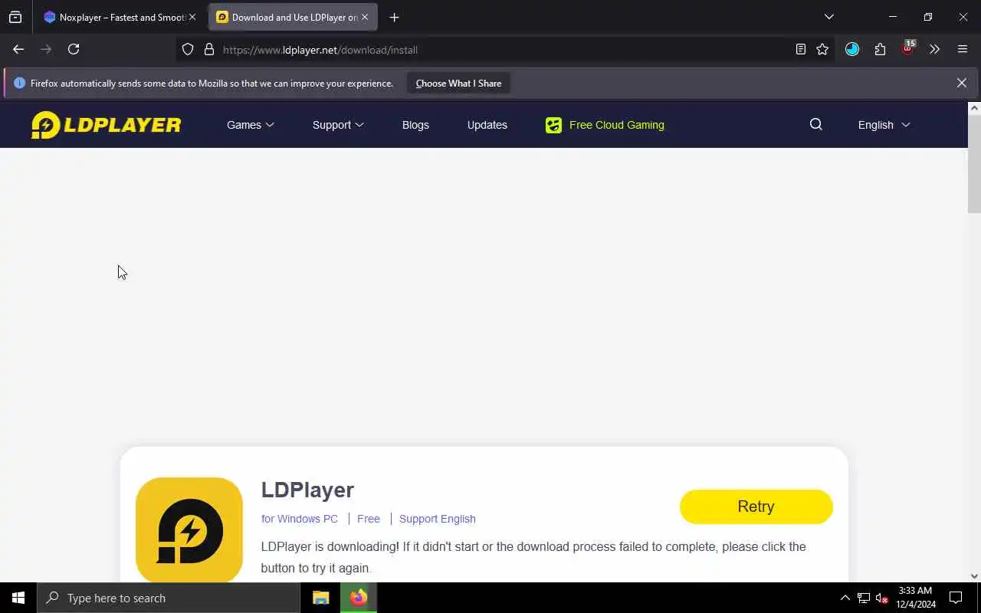This screenshot has width=981, height=613.
Task: Reload the page with refresh icon
Action: click(74, 49)
